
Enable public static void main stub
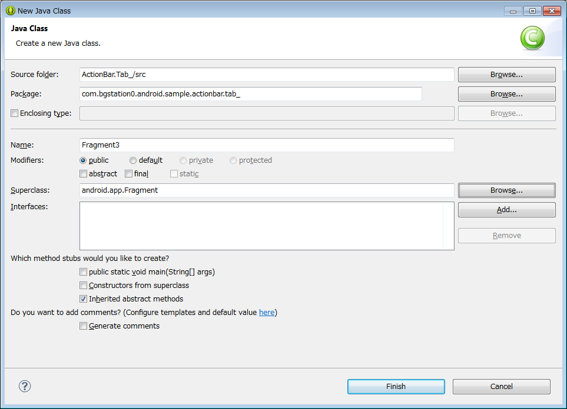point(83,272)
